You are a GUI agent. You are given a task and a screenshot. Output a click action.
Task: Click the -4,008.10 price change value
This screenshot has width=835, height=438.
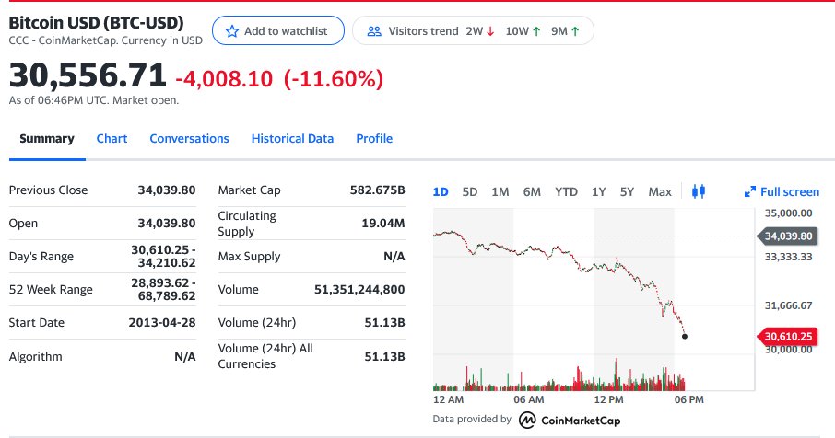(x=224, y=78)
